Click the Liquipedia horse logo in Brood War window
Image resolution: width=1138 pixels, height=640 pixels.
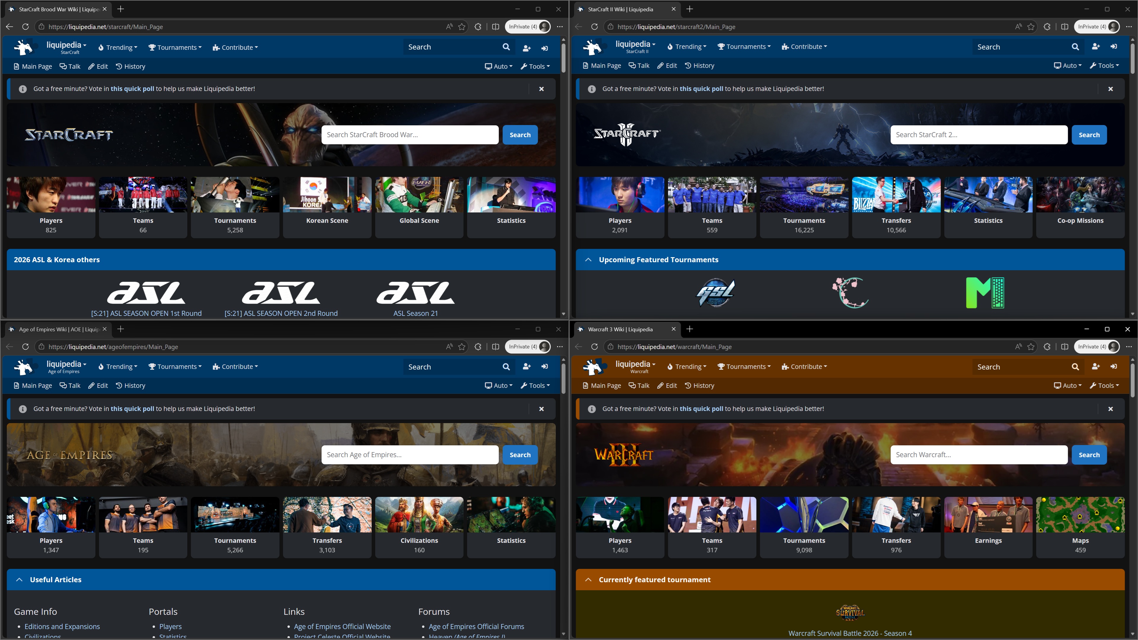[x=23, y=47]
